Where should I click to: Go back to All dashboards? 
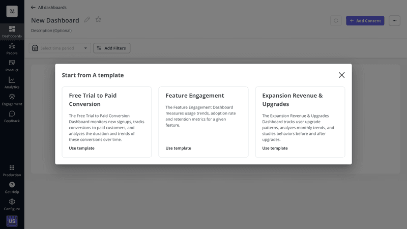tap(48, 8)
